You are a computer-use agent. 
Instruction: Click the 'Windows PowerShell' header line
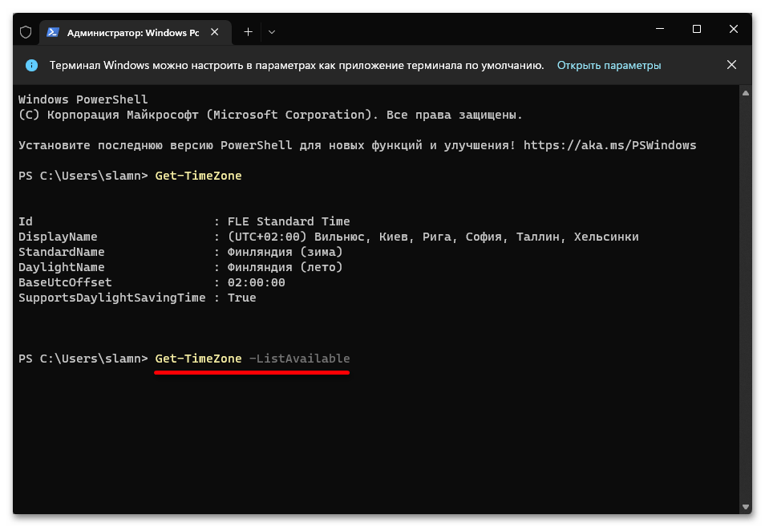pyautogui.click(x=83, y=99)
